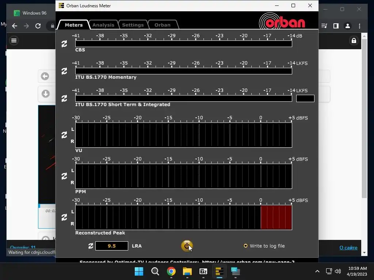Reset the ITU BS.1770 Short Term & Integrated meter
374x280 pixels.
[x=64, y=98]
